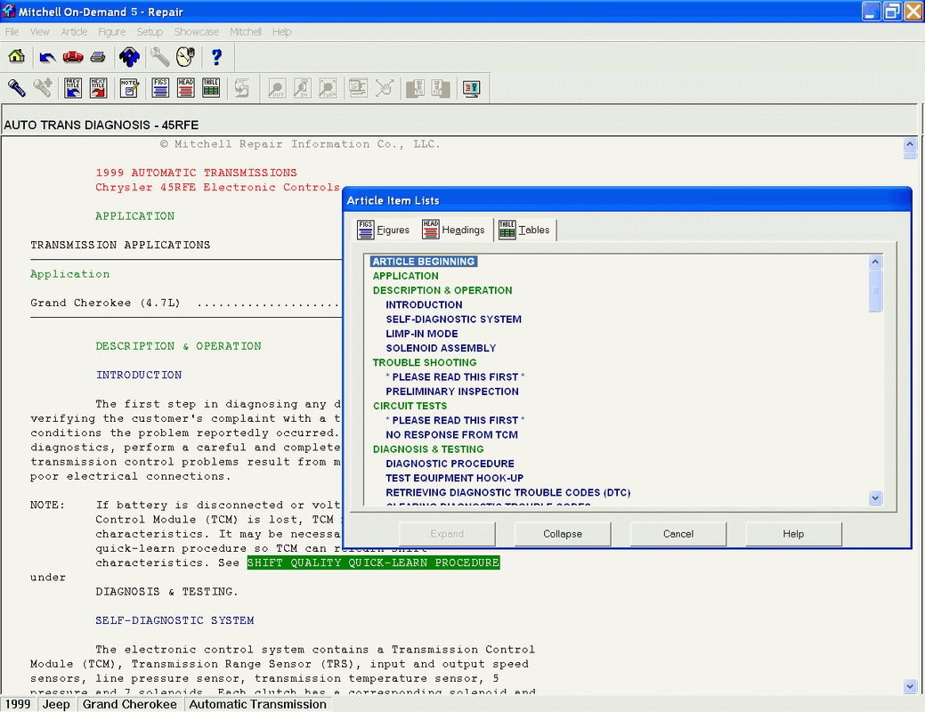Switch to the Tables tab
This screenshot has height=712, width=925.
524,230
